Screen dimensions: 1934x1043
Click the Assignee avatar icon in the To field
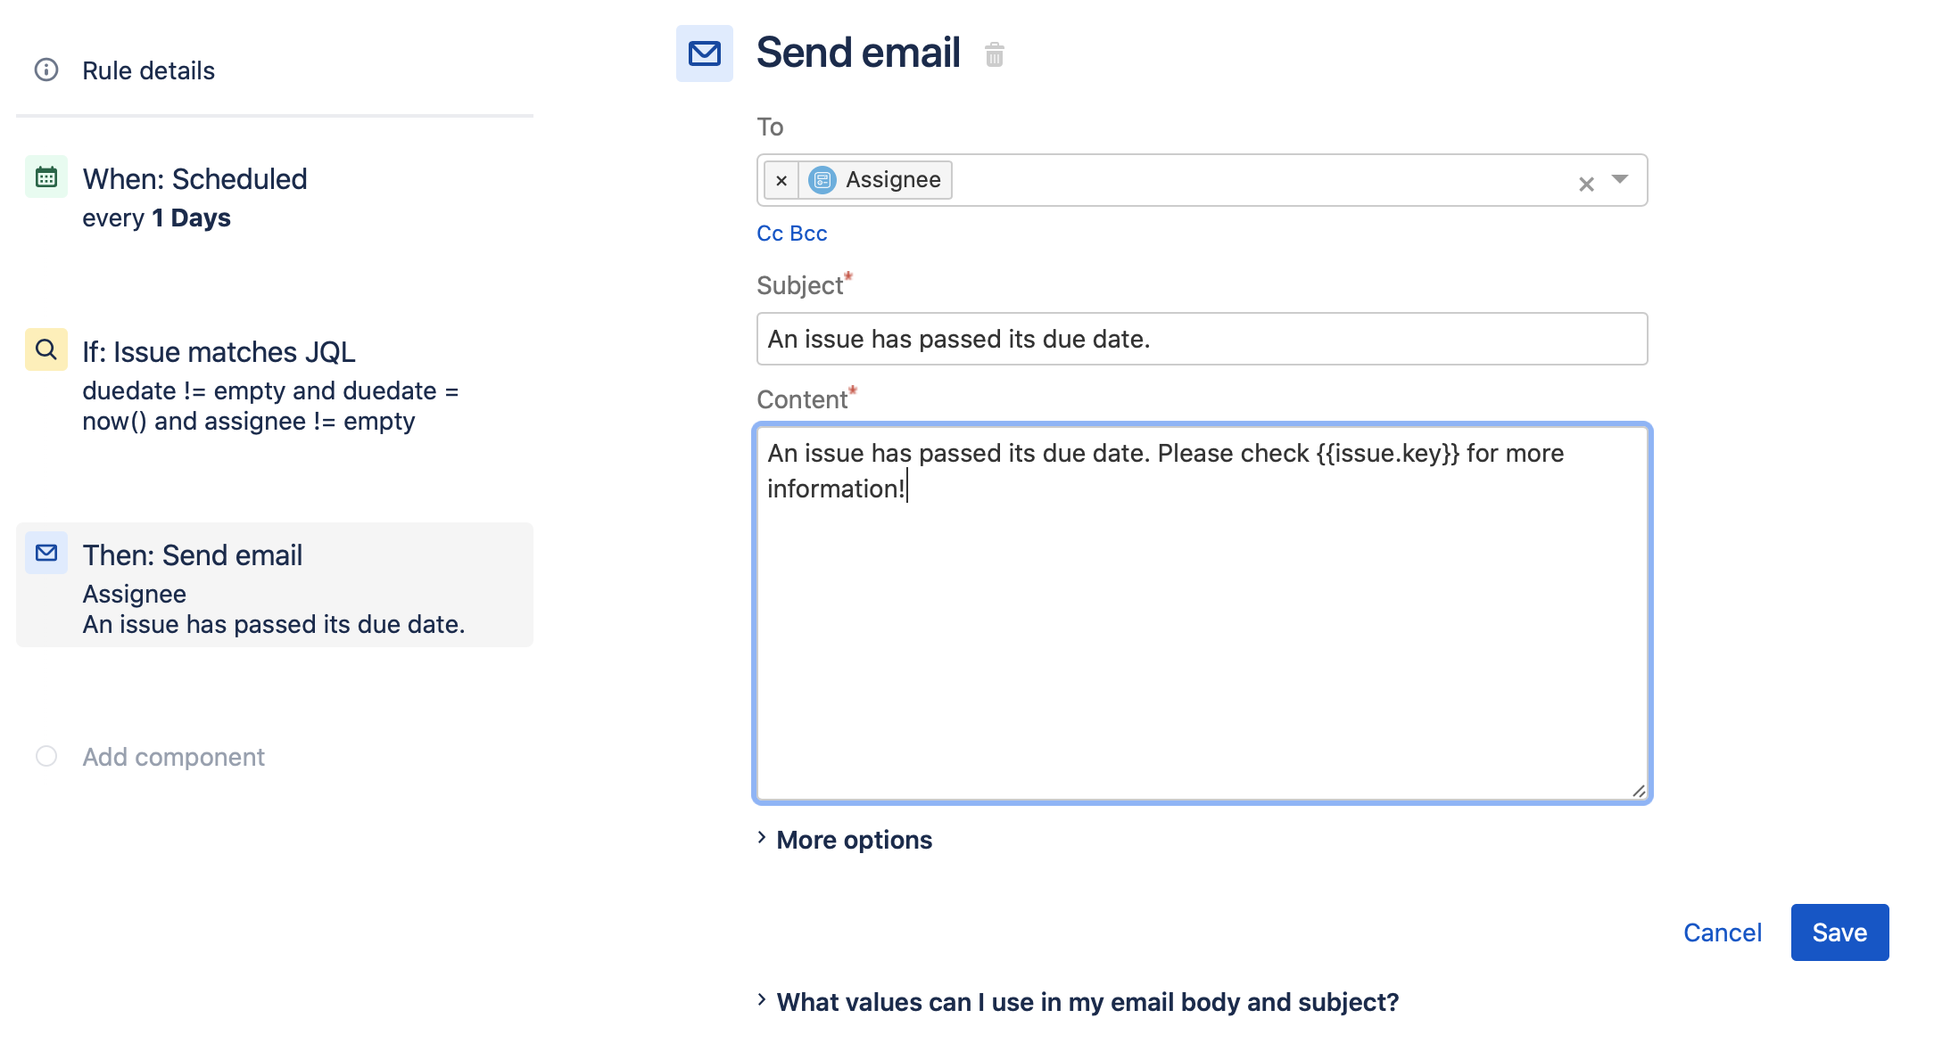click(x=823, y=179)
